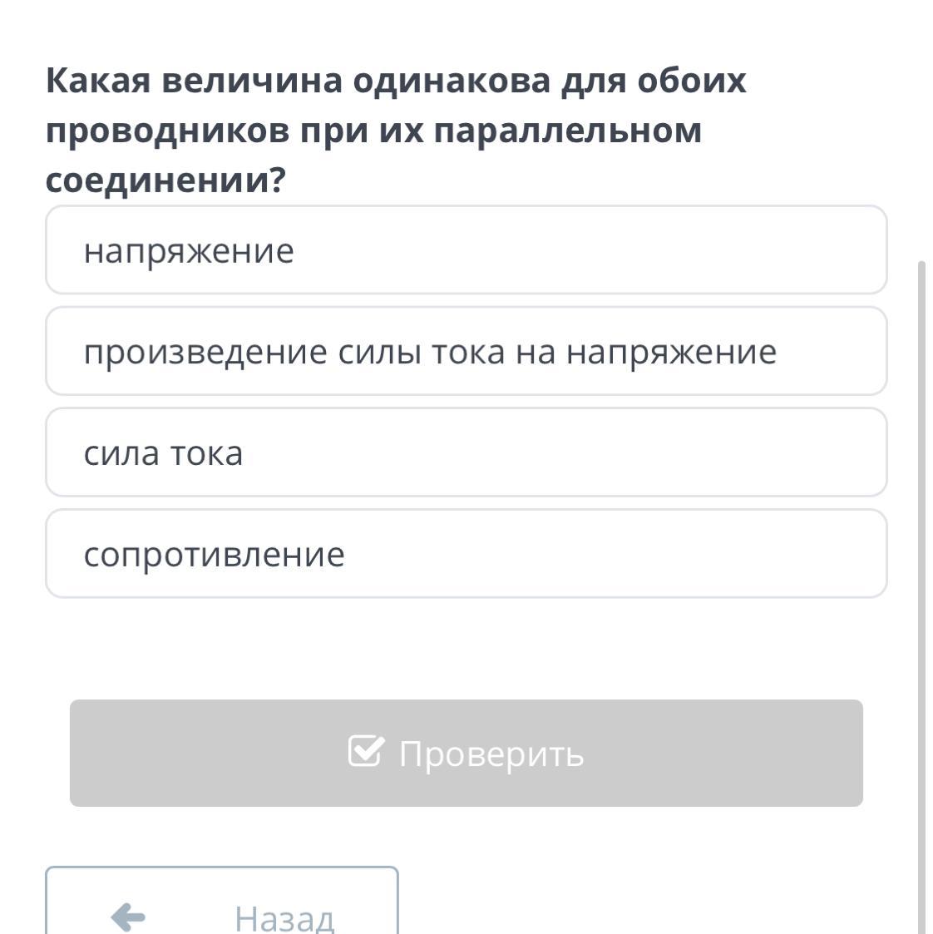Select the last answer in the list

coord(466,553)
